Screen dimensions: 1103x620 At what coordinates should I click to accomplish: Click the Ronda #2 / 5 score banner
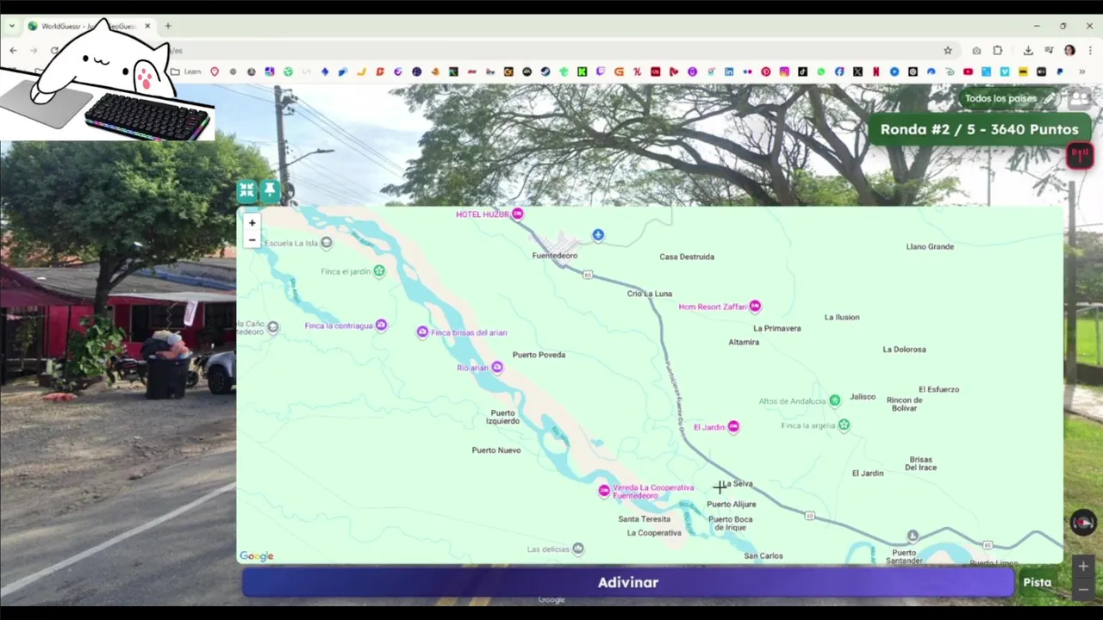click(980, 129)
